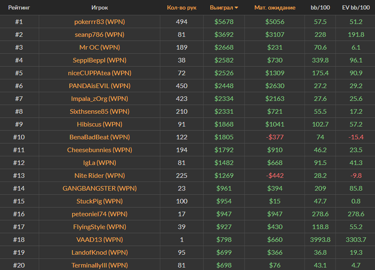This screenshot has height=270, width=375.
Task: Open GANGBANGSTER (WPN) player profile
Action: [99, 188]
